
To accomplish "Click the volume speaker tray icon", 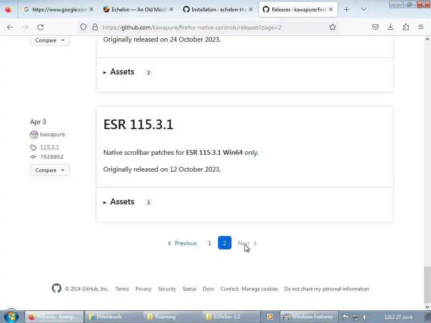I will (366, 317).
